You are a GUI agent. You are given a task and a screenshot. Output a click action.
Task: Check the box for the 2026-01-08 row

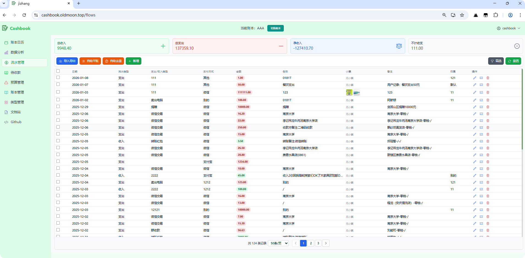(58, 78)
